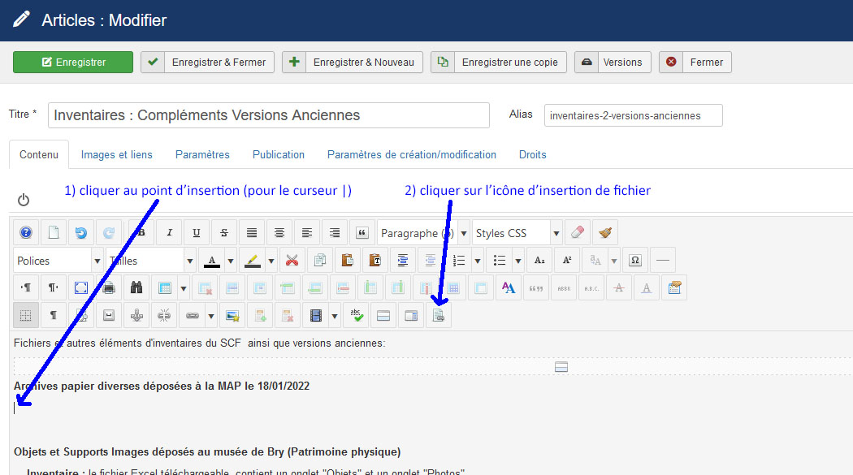Open find and replace with the binoculars icon
This screenshot has height=475, width=853.
point(136,287)
